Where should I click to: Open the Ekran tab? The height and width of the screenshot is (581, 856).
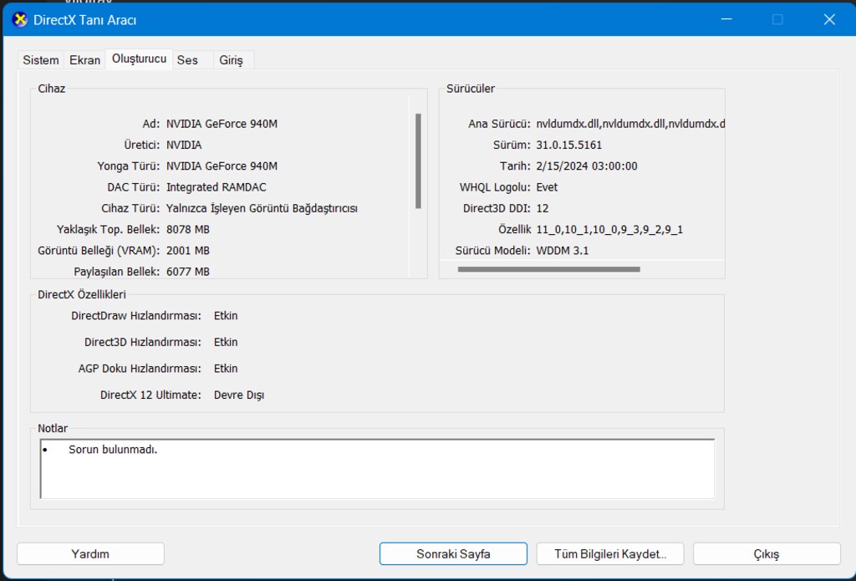click(84, 60)
